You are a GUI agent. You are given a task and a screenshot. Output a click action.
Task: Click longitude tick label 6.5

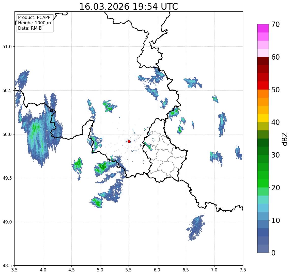click(x=186, y=270)
